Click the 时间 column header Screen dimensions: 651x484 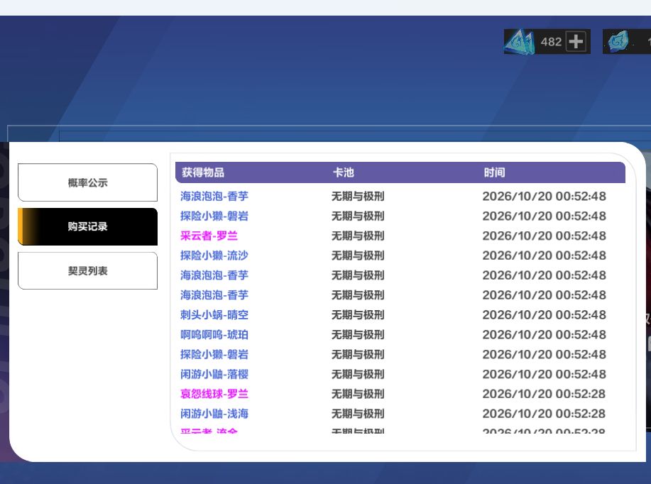click(x=495, y=172)
